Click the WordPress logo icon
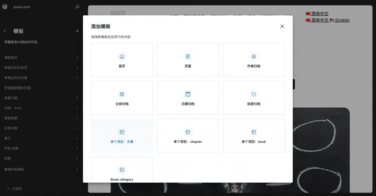Image resolution: width=376 pixels, height=196 pixels. (x=5, y=7)
